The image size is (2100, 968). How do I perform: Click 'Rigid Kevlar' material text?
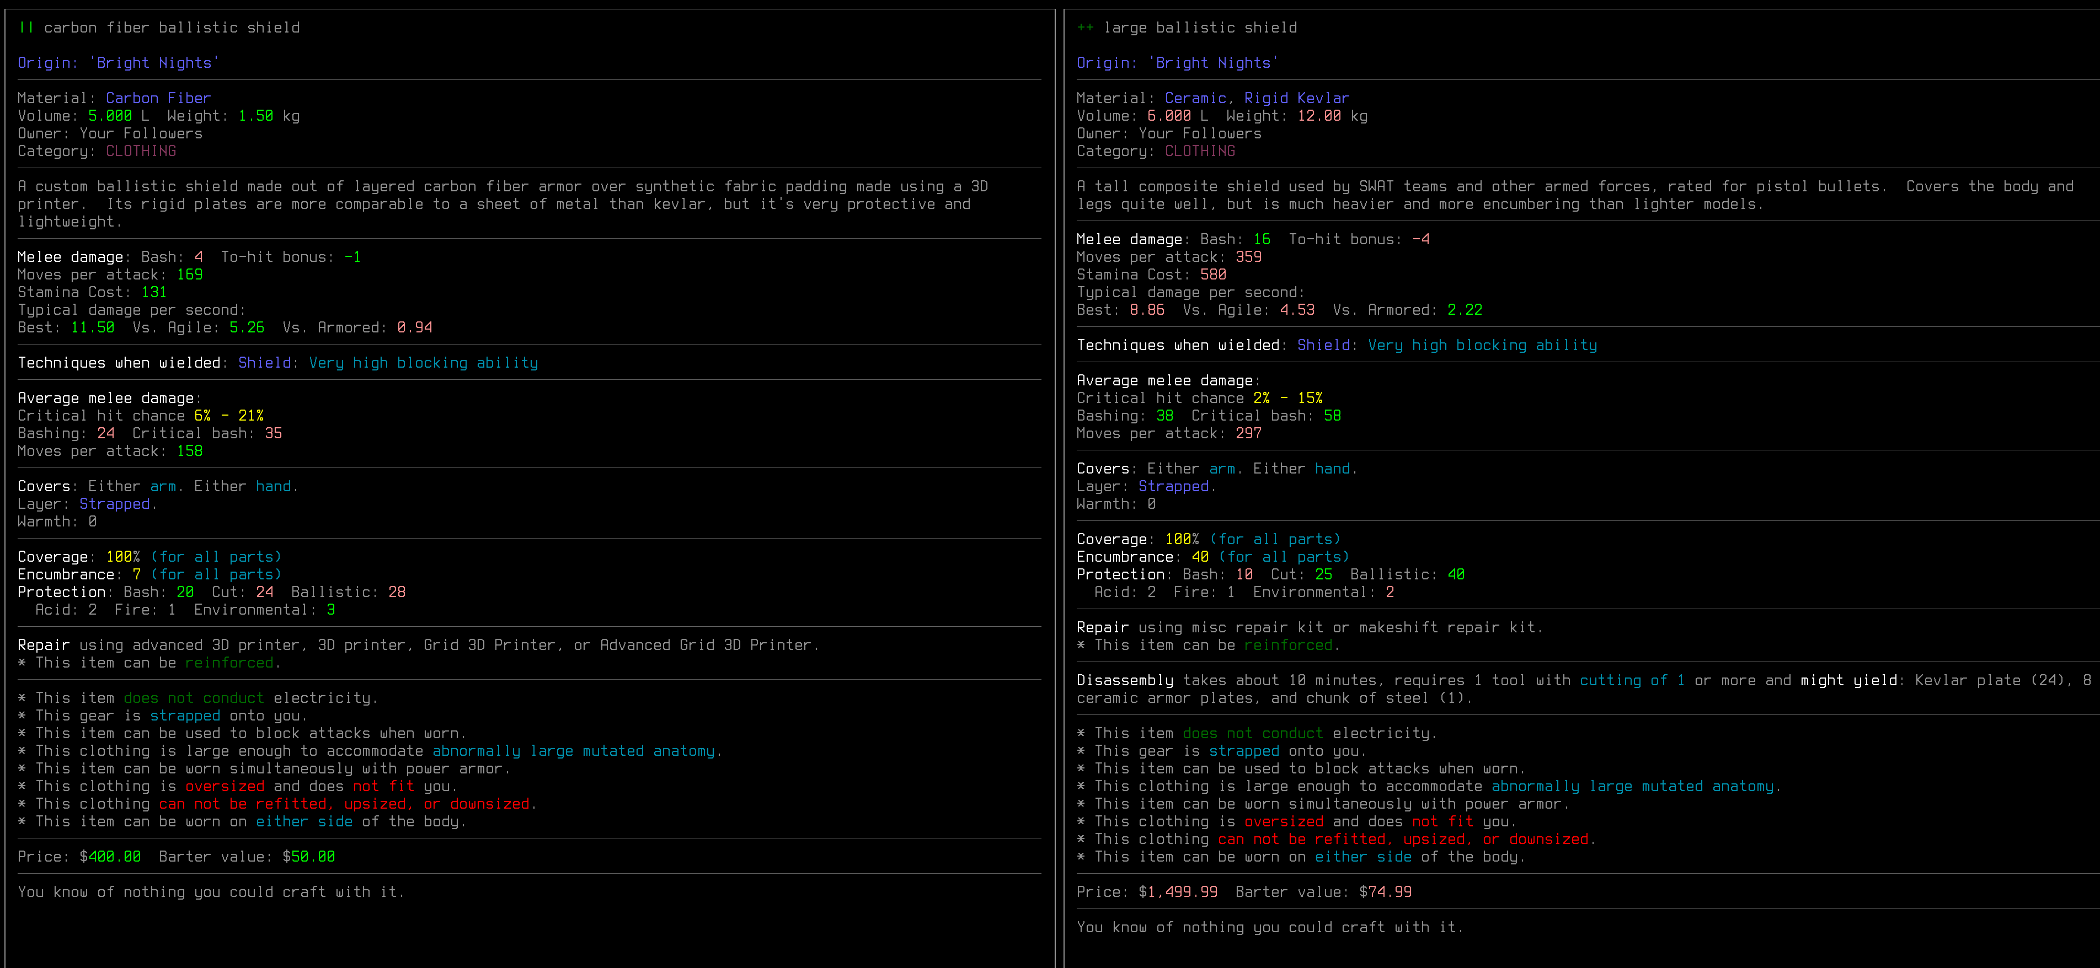tap(1296, 98)
